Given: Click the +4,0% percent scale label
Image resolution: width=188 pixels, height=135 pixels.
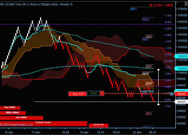Looking at the screenshot, I should 168,35.
